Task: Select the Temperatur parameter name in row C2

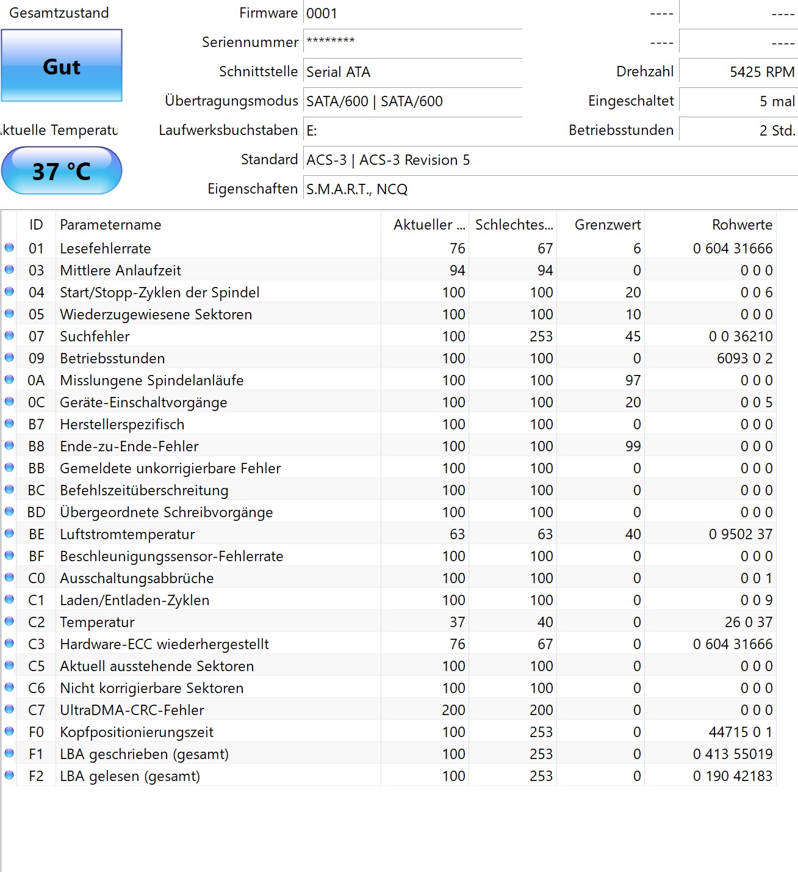Action: pos(97,622)
